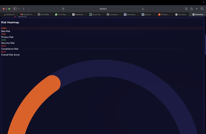Switch to the 25CS13BM... GitHub tab
206x134 pixels.
coord(43,15)
